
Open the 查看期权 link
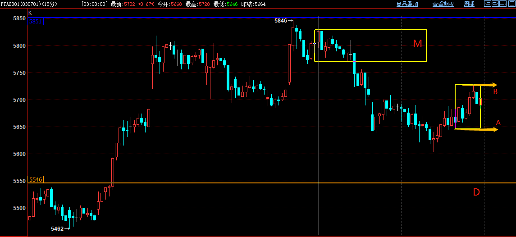coord(443,4)
